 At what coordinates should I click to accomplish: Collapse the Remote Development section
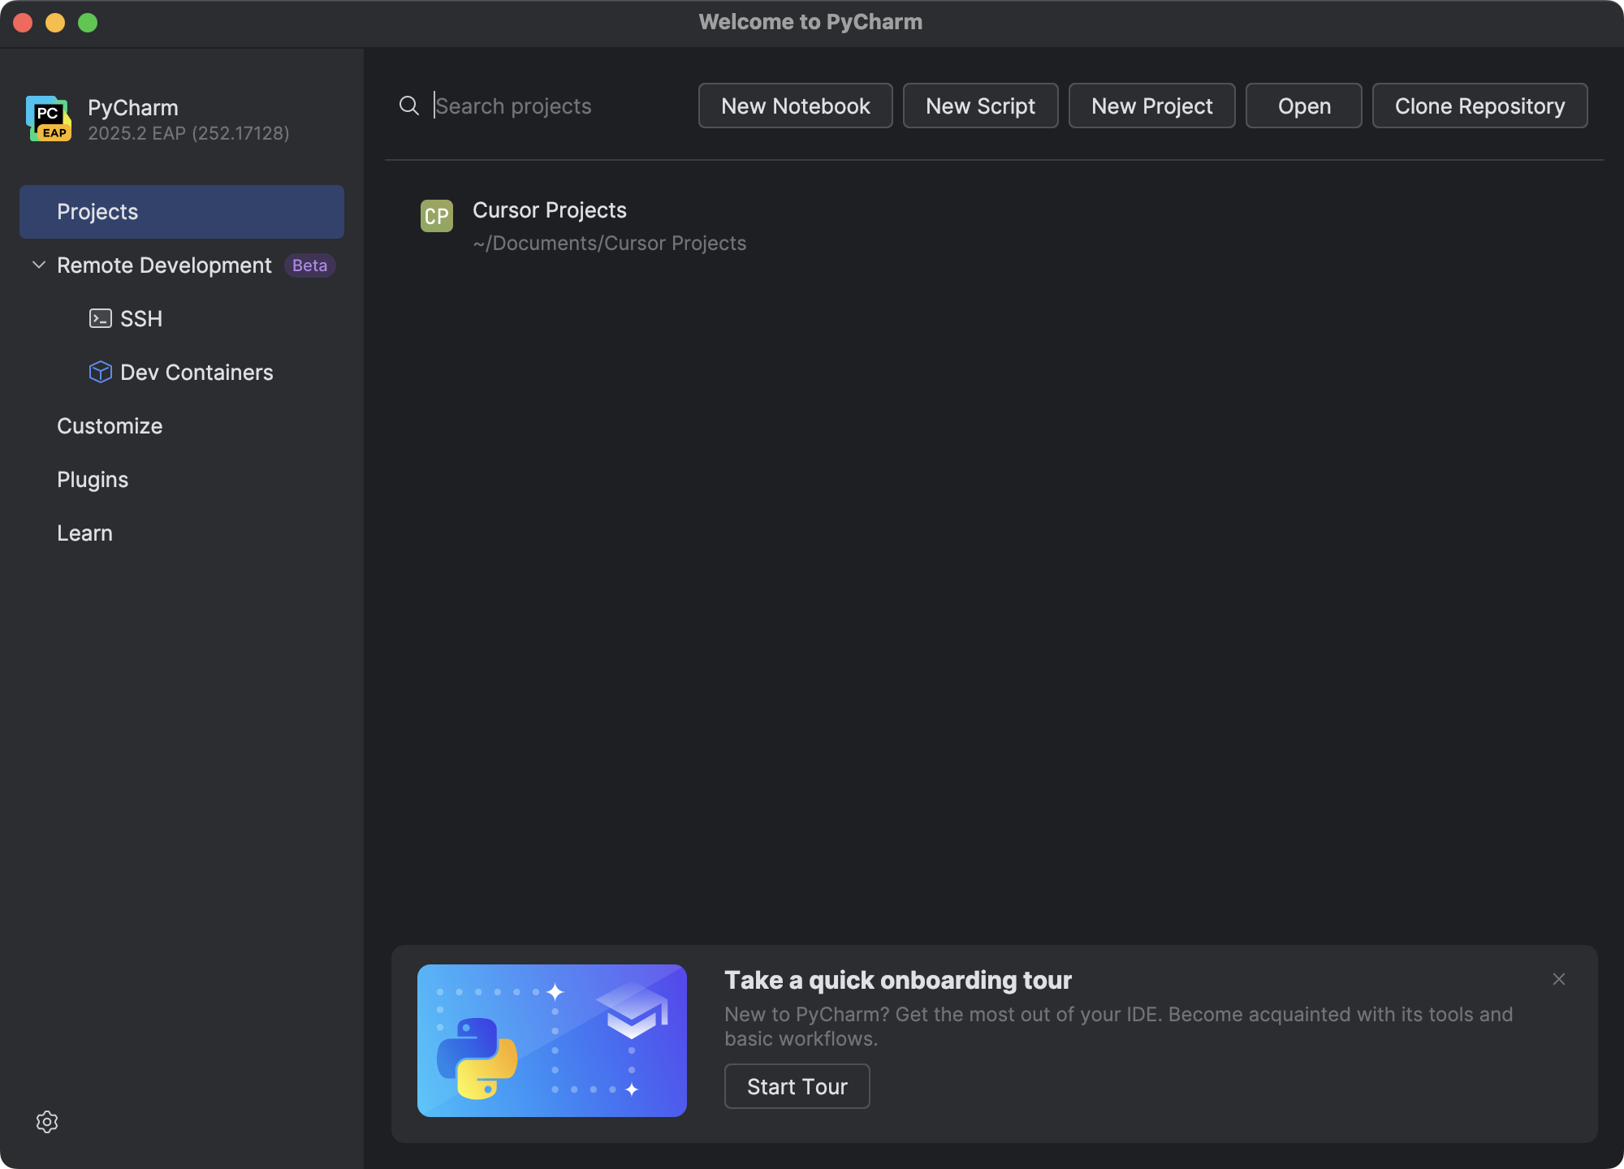click(37, 265)
